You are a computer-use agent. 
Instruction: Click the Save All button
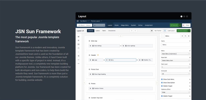(x=174, y=25)
